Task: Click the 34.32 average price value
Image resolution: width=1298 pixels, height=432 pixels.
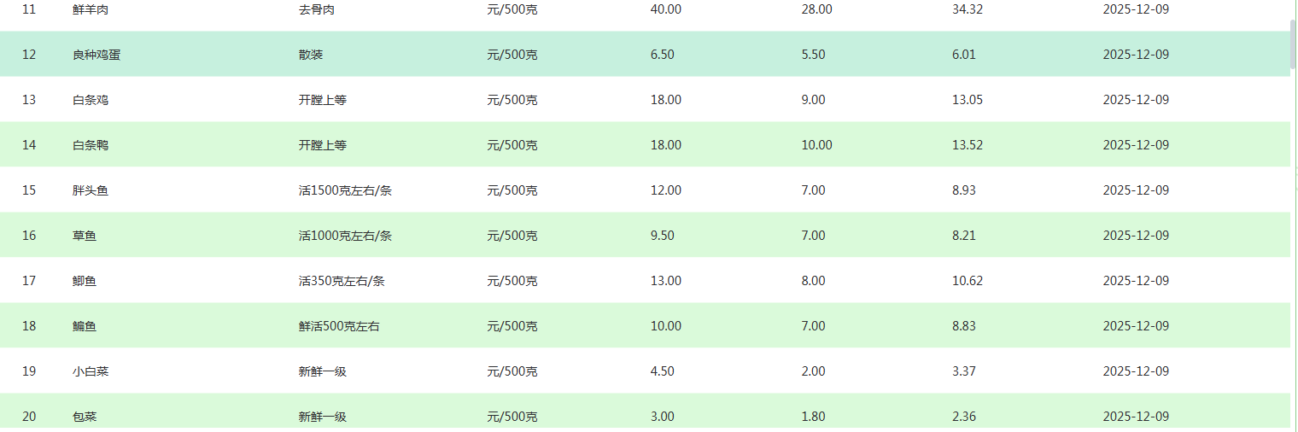Action: tap(968, 9)
